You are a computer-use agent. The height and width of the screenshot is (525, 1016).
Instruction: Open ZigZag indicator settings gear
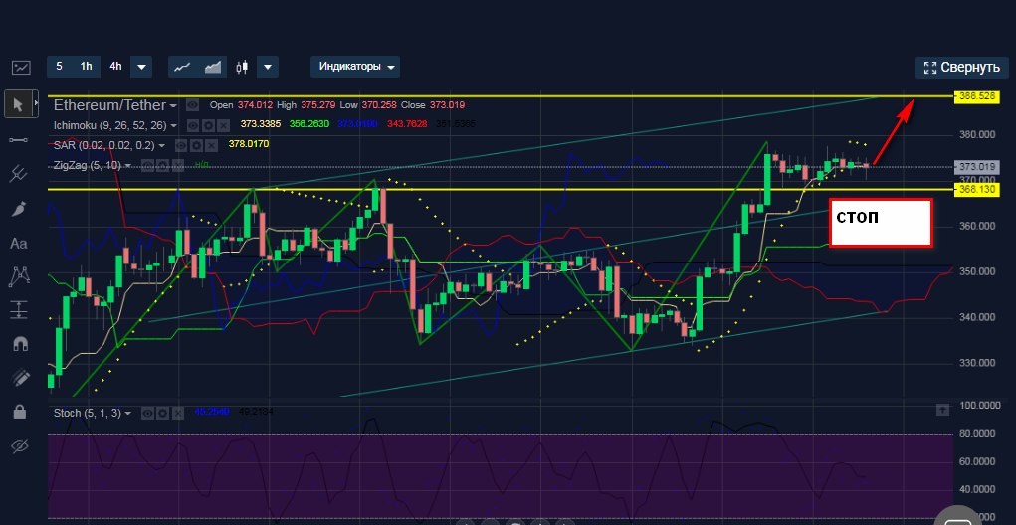coord(160,166)
